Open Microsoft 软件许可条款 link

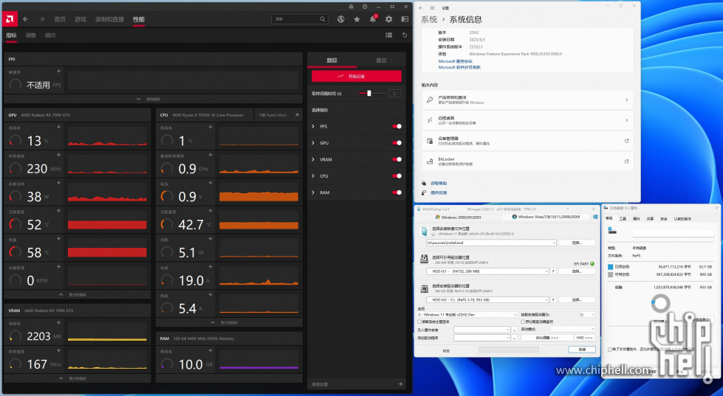(x=459, y=67)
